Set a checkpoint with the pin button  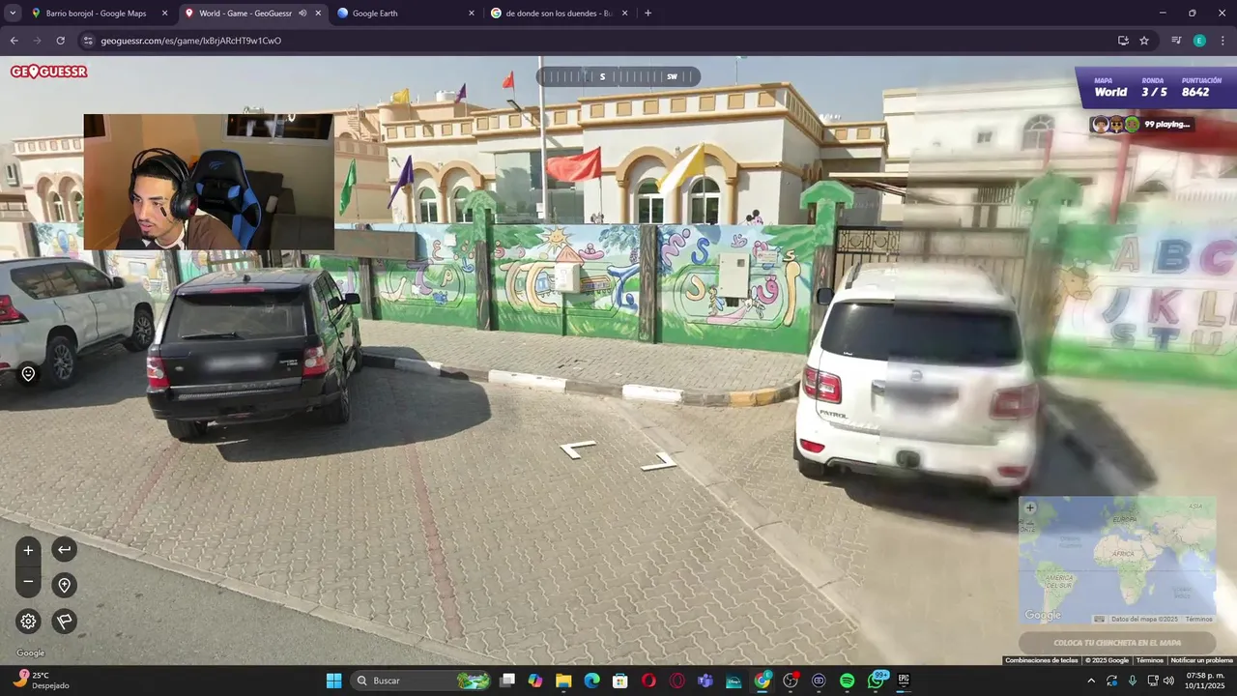tap(64, 585)
